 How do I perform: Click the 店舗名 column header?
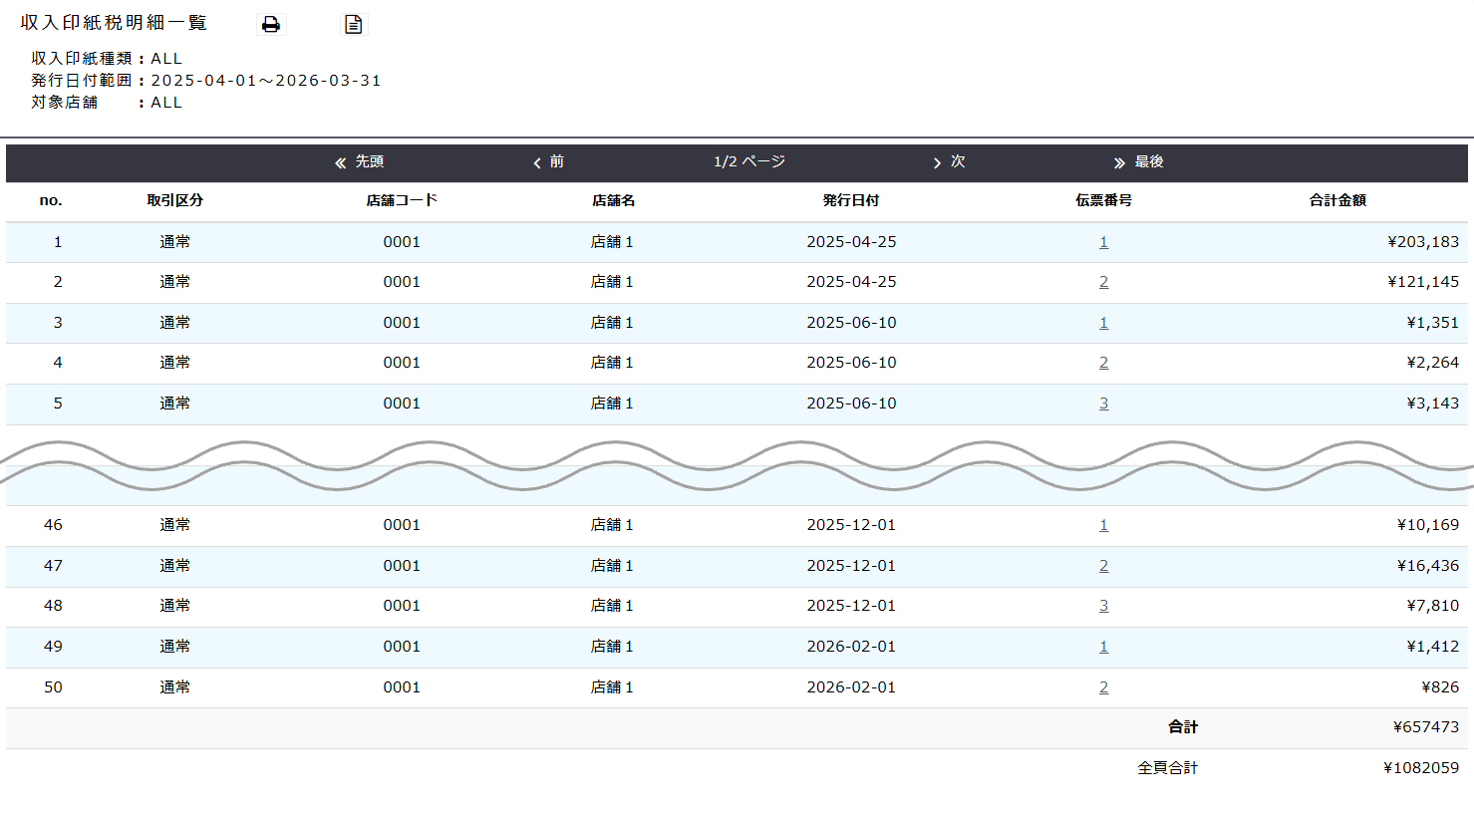click(613, 200)
